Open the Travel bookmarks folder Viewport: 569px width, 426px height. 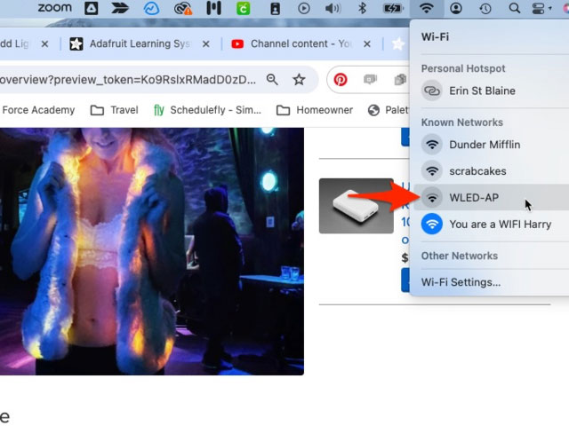[115, 110]
